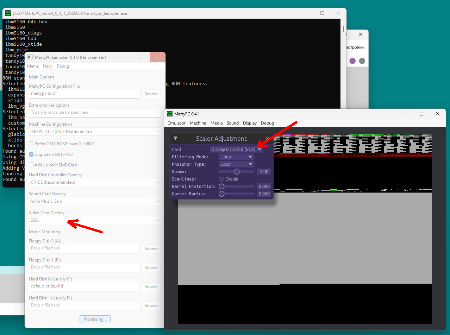Screen dimensions: 450x335
Task: Click the MartyPC Launcher title bar icon
Action: click(x=30, y=57)
